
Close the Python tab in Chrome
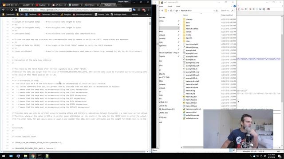(x=98, y=5)
